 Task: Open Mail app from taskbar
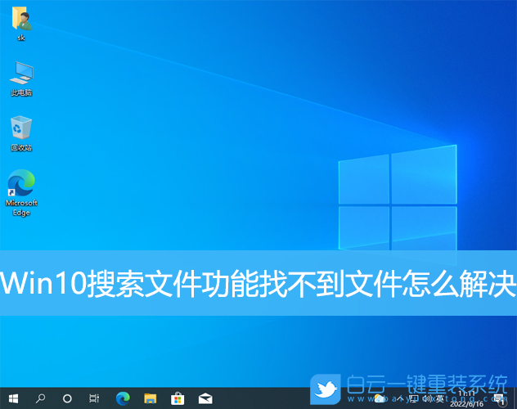click(x=205, y=398)
